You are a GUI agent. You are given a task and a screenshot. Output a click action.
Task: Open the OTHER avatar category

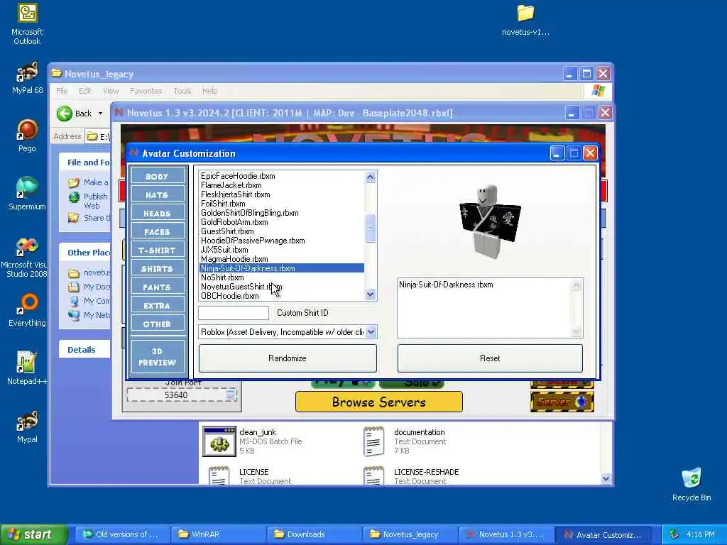pyautogui.click(x=157, y=324)
